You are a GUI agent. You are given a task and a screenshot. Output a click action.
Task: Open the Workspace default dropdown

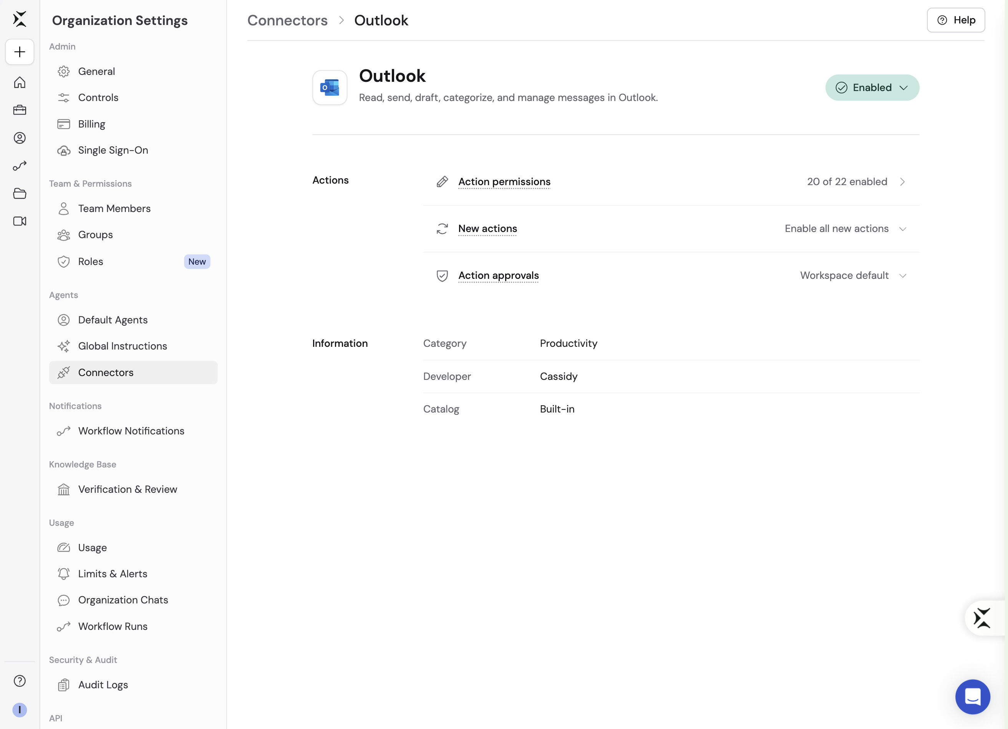tap(853, 276)
